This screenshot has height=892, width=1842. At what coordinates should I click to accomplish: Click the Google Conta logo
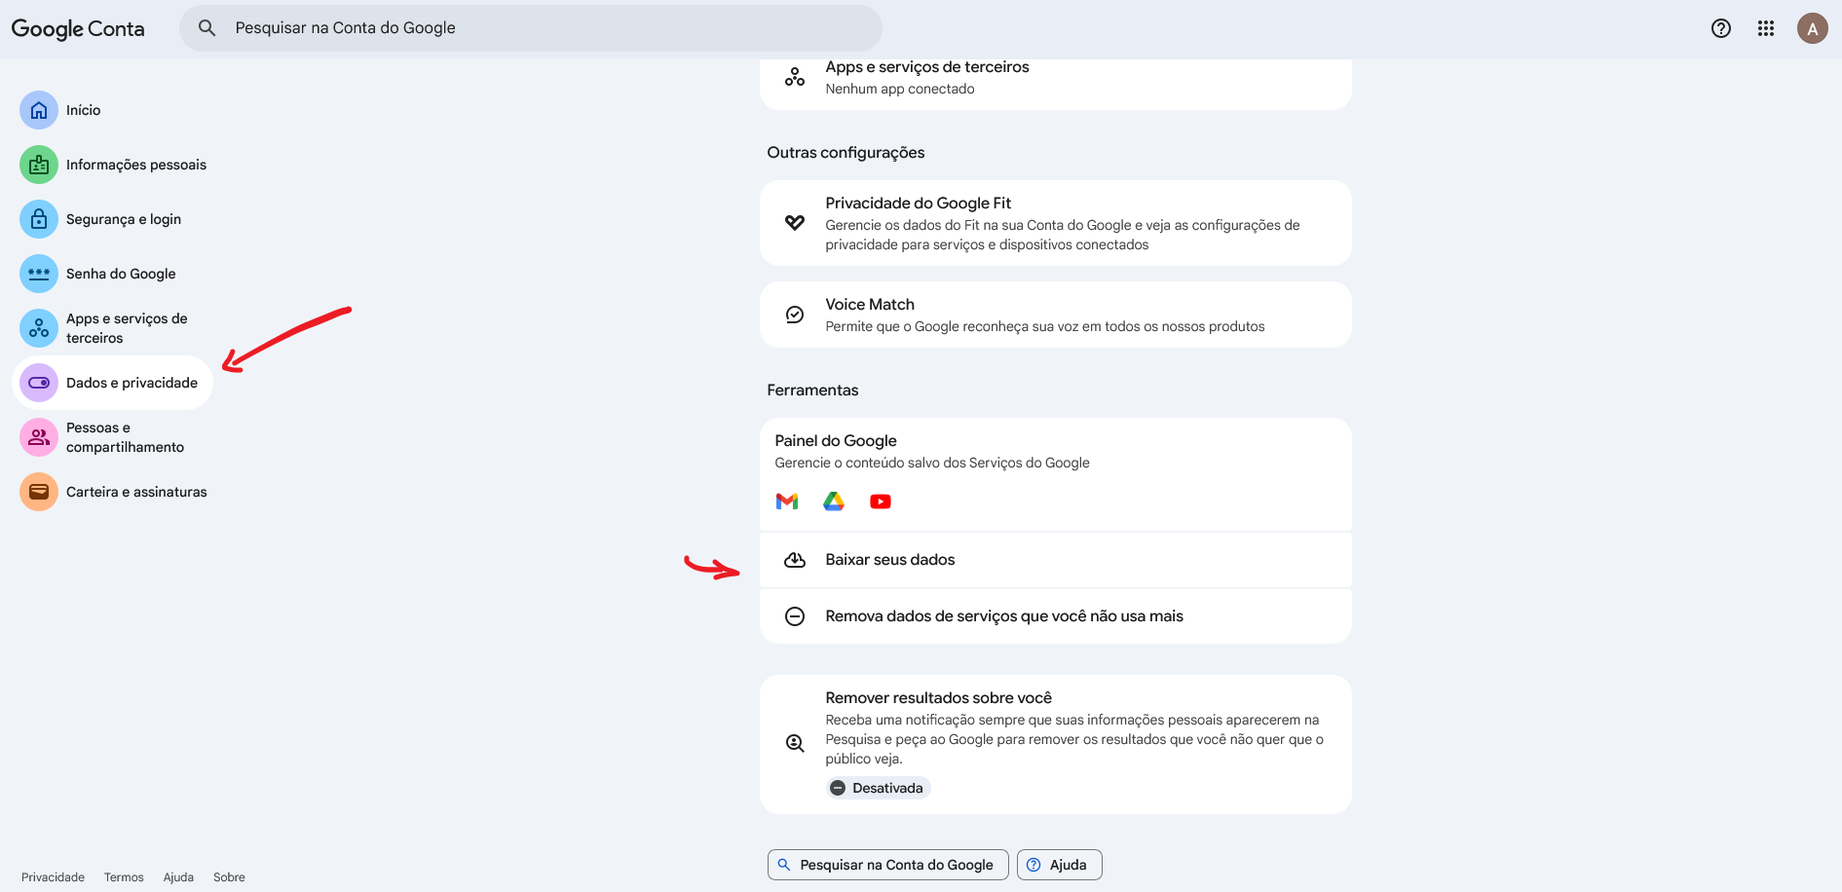78,28
